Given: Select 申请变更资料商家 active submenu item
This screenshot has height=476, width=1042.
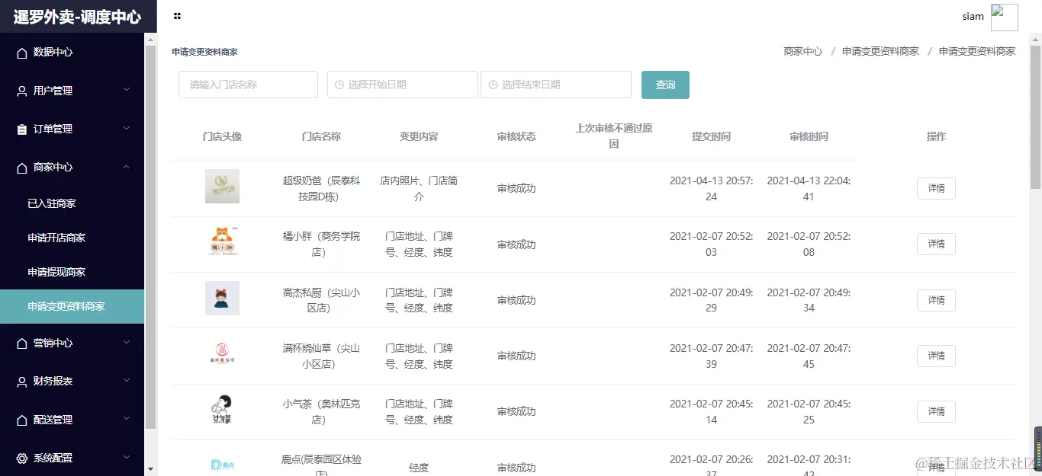Looking at the screenshot, I should pos(72,306).
